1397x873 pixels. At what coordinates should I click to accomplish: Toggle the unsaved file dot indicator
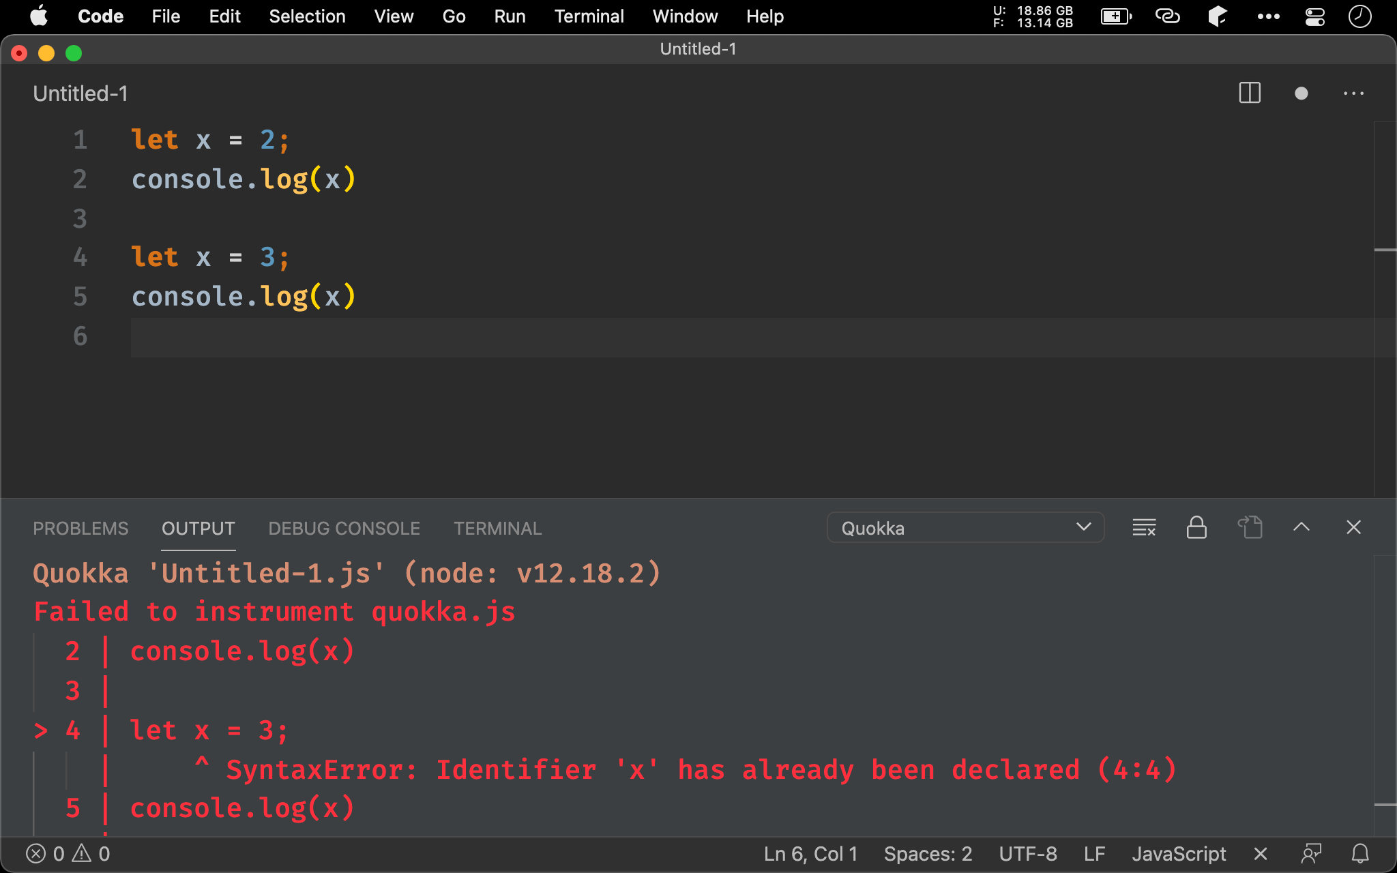[x=1302, y=93]
